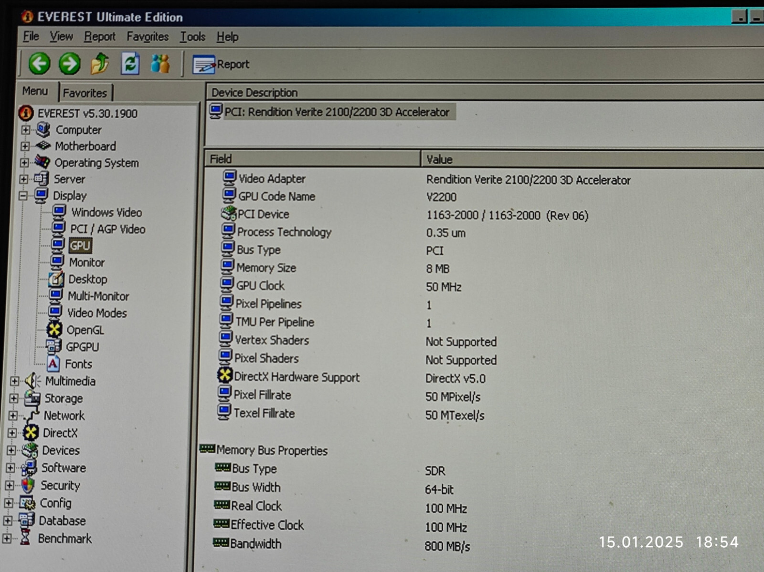Open the Report menu

click(99, 37)
